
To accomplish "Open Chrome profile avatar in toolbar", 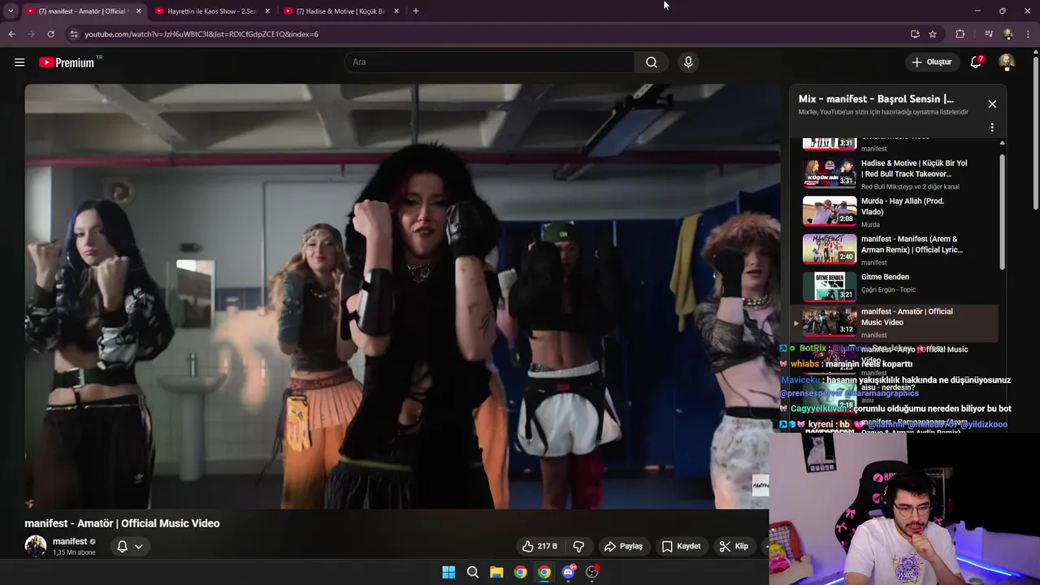I will (1008, 34).
